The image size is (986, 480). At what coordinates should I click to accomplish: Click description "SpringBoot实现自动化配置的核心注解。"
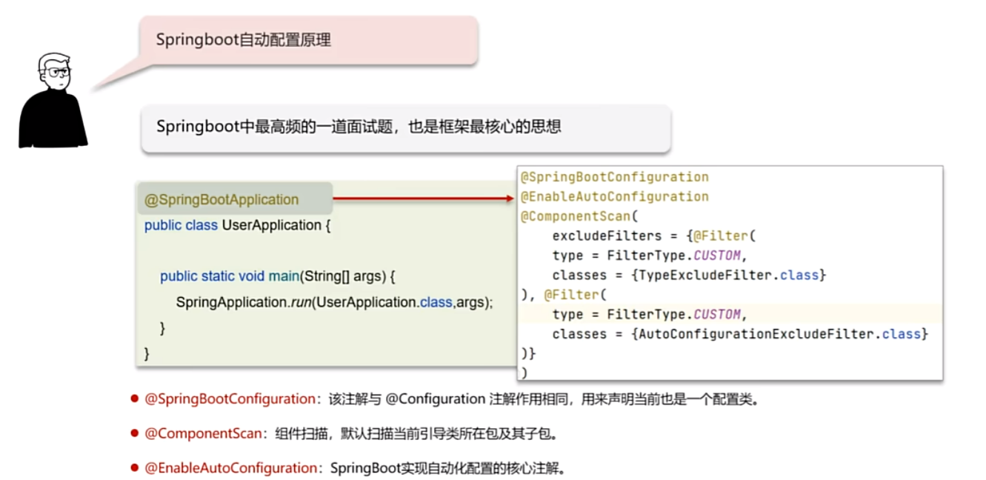(x=449, y=468)
